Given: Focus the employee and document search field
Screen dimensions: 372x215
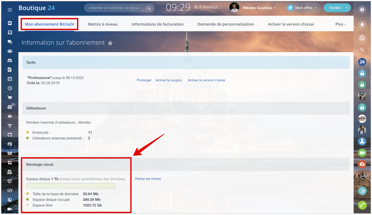Looking at the screenshot, I should 119,8.
